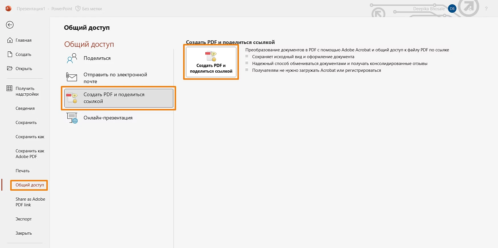This screenshot has width=498, height=248.
Task: Click the Поделиться people icon
Action: click(x=72, y=58)
